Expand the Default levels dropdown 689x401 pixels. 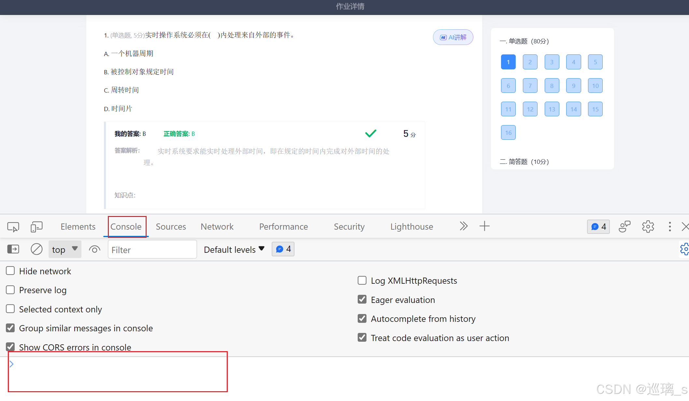coord(234,250)
